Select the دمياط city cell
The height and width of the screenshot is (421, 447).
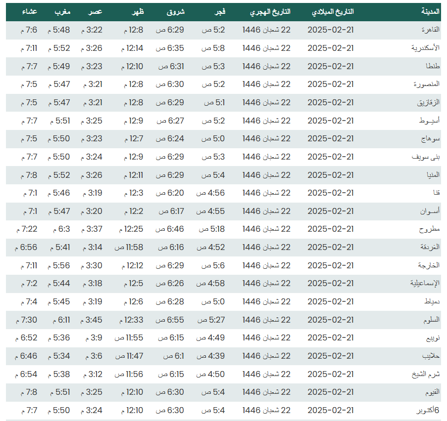coord(432,302)
